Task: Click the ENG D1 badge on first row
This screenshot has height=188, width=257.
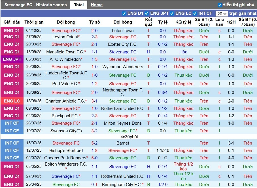Action: [x=12, y=30]
